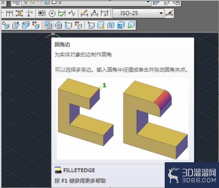The height and width of the screenshot is (188, 219).
Task: Select the Dimension Space tool
Action: click(19, 13)
